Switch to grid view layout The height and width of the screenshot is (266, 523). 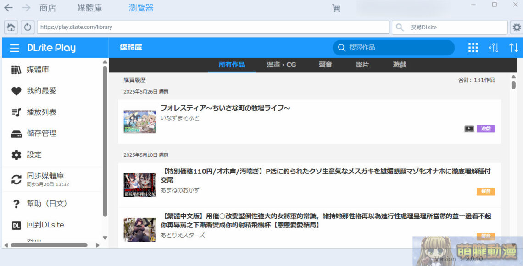[473, 47]
